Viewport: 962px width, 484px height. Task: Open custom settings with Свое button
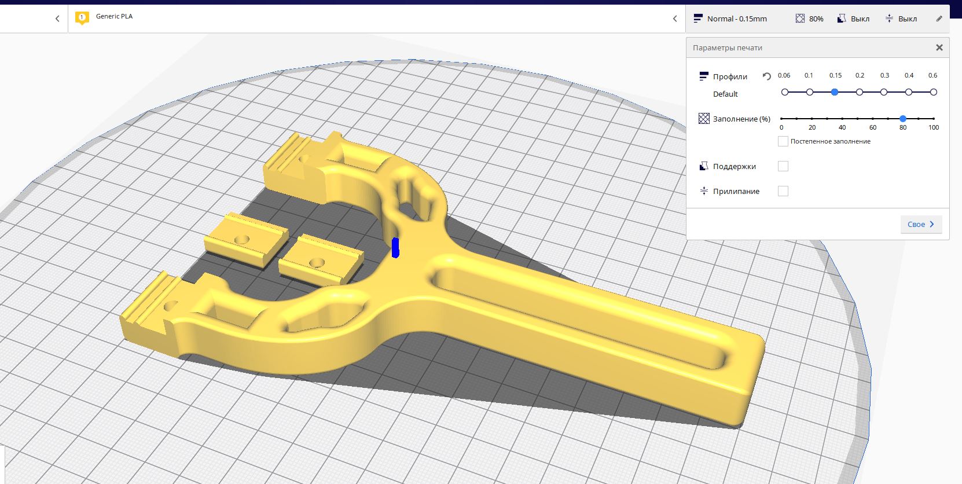[921, 224]
